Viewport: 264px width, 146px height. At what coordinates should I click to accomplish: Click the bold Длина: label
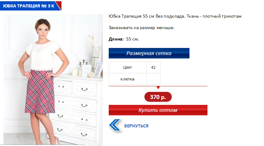(116, 39)
